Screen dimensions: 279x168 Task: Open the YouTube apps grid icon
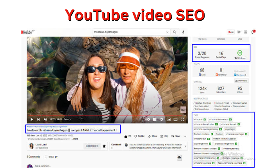pyautogui.click(x=245, y=32)
